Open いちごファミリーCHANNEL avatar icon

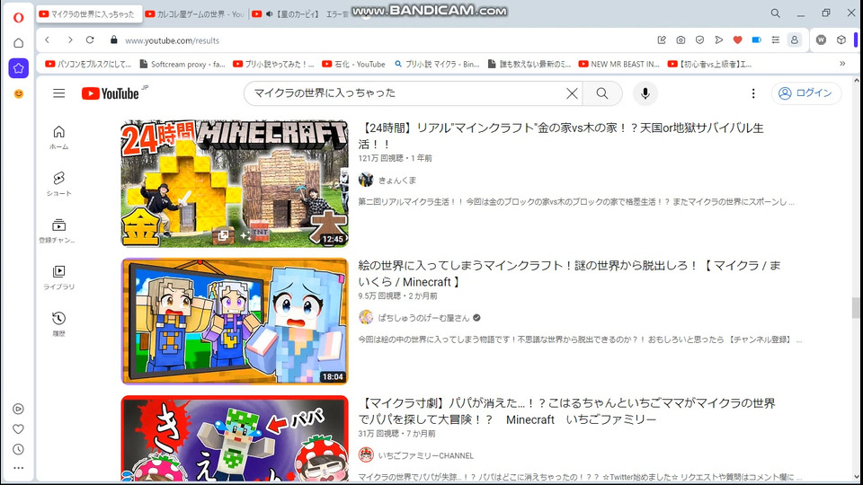pyautogui.click(x=366, y=454)
